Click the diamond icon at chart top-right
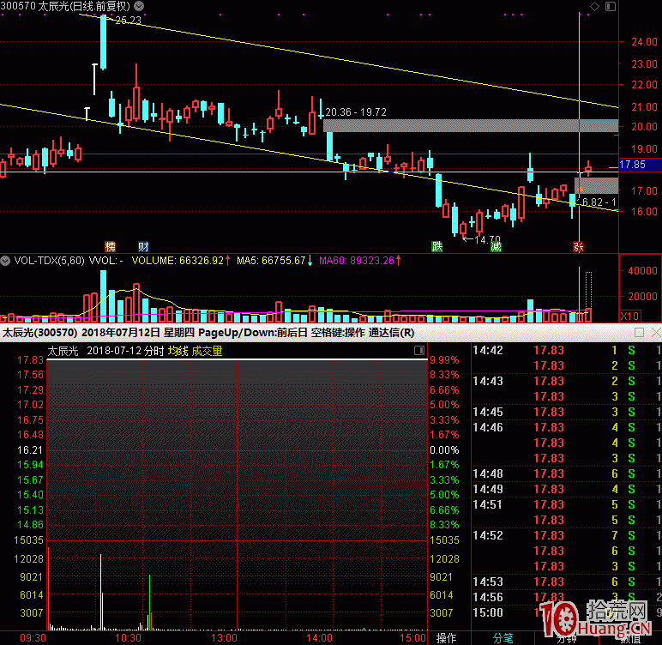 594,6
